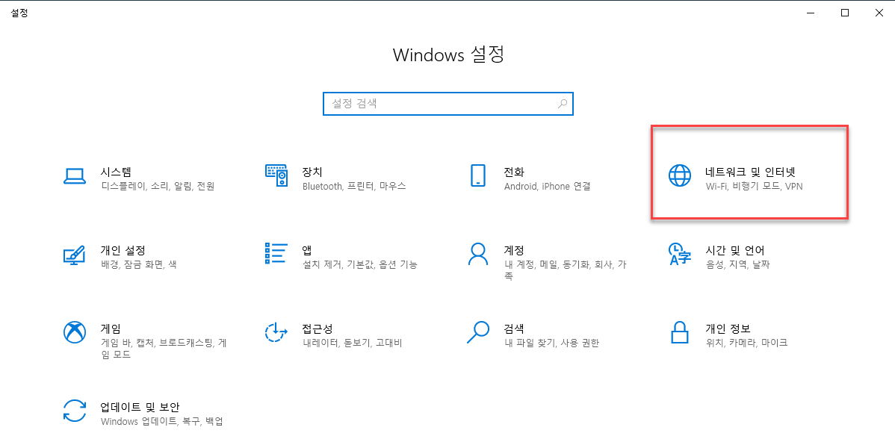Image resolution: width=895 pixels, height=445 pixels.
Task: Maximize the 설정 window
Action: [x=845, y=13]
